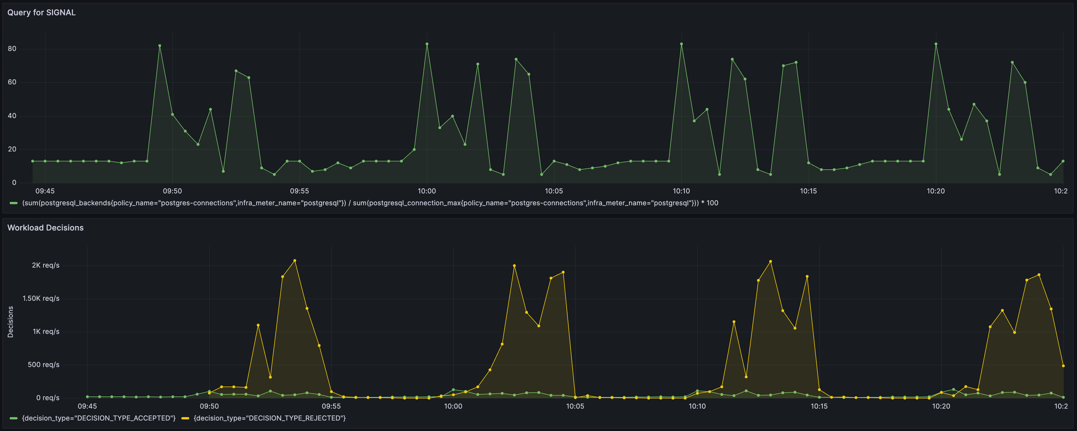
Task: Click '10:05' time label in SIGNAL panel
Action: tap(554, 191)
